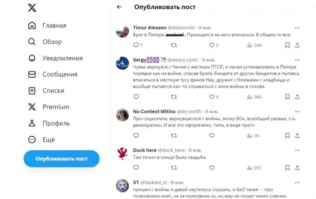Go back using the arrow icon
Viewport: 316px width, 199px height.
pyautogui.click(x=119, y=7)
